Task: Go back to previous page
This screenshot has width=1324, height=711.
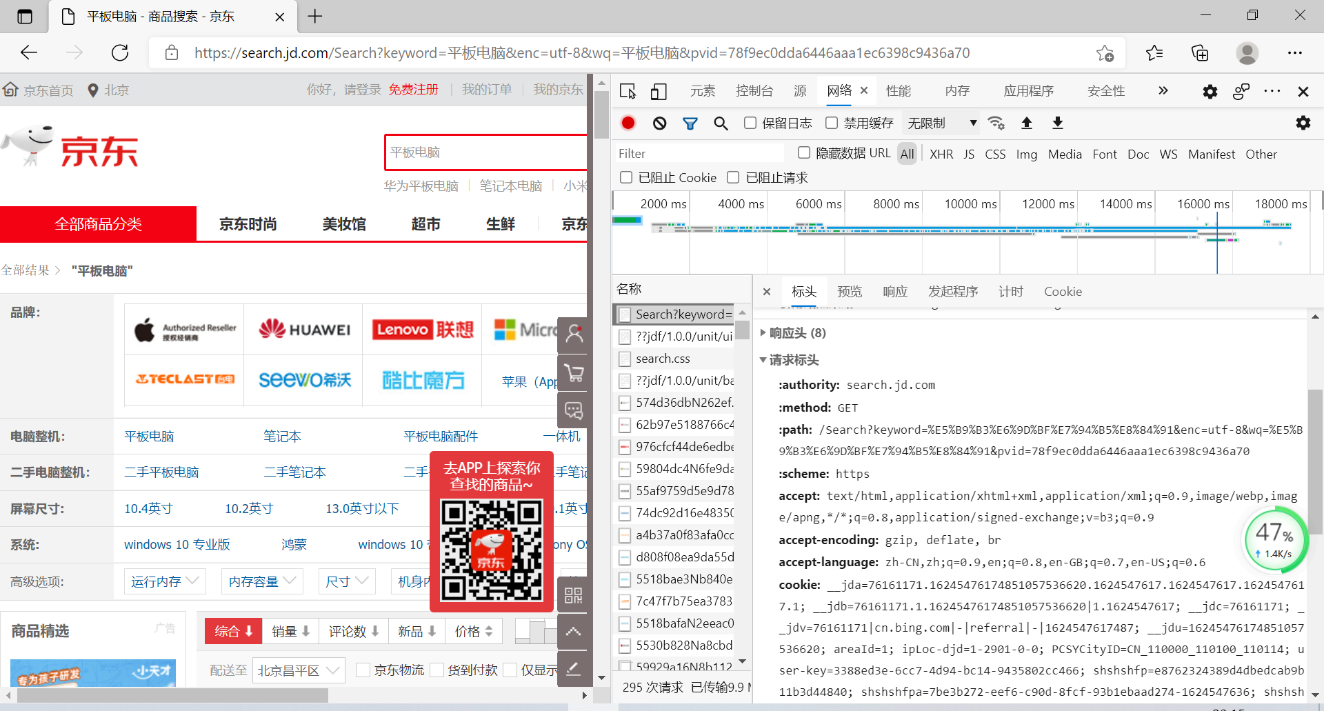Action: click(29, 52)
